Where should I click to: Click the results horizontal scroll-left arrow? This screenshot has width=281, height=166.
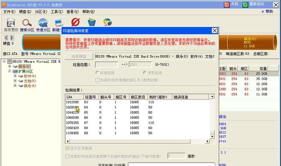click(68, 141)
